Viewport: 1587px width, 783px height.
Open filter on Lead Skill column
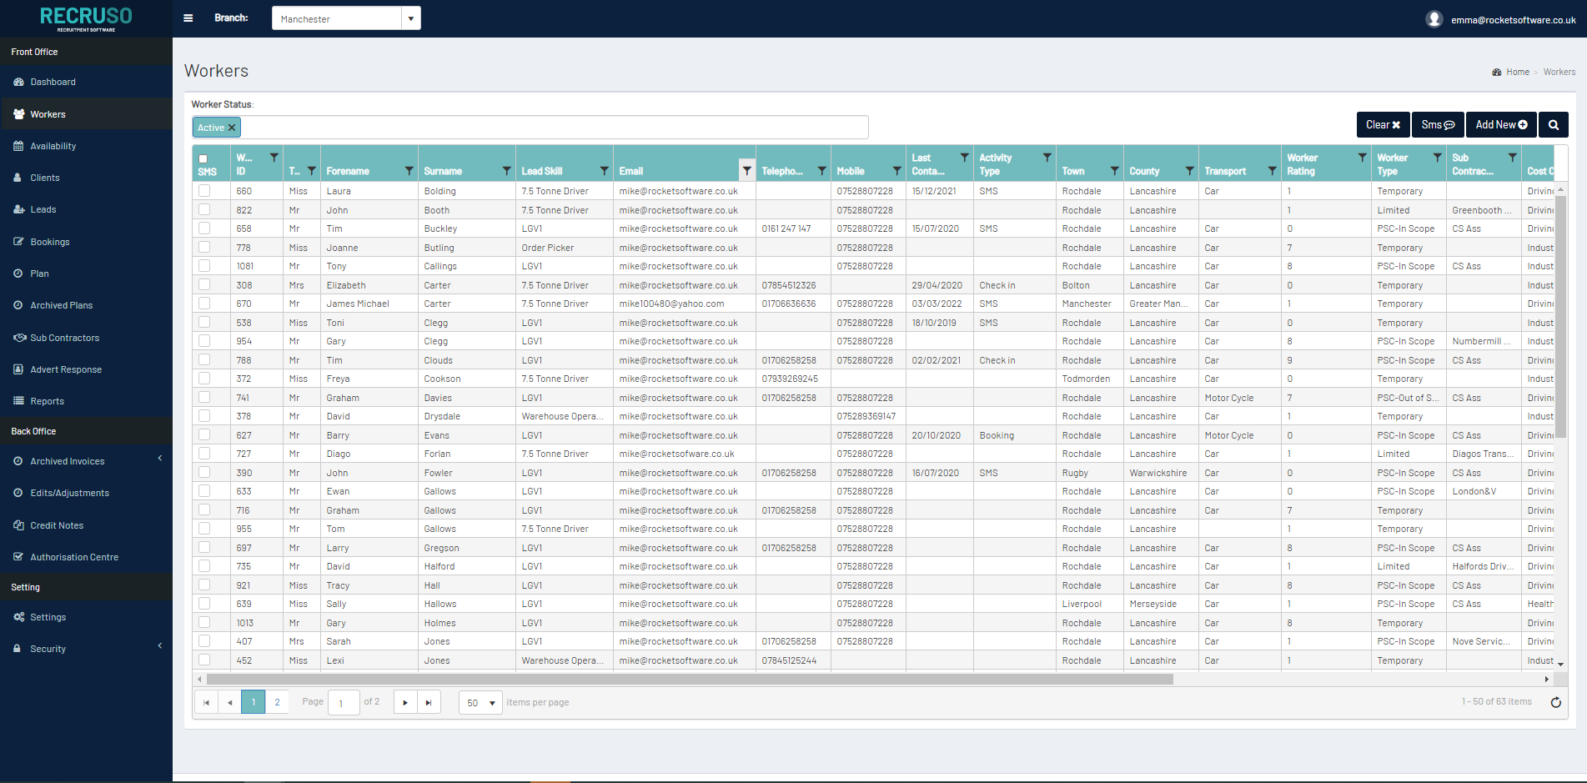[x=604, y=171]
